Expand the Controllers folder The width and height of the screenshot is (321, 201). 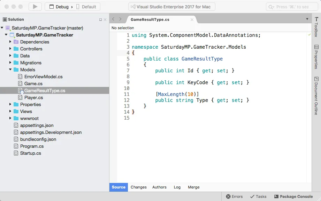pyautogui.click(x=10, y=49)
